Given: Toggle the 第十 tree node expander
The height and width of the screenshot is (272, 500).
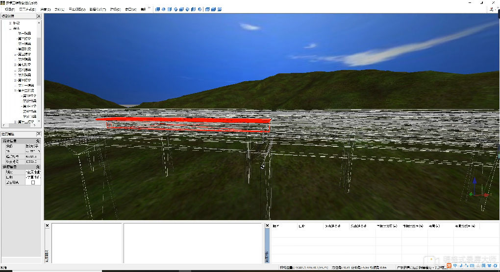Looking at the screenshot, I should pyautogui.click(x=15, y=80).
